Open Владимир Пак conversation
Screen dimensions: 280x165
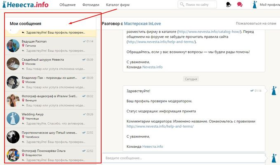(51, 82)
